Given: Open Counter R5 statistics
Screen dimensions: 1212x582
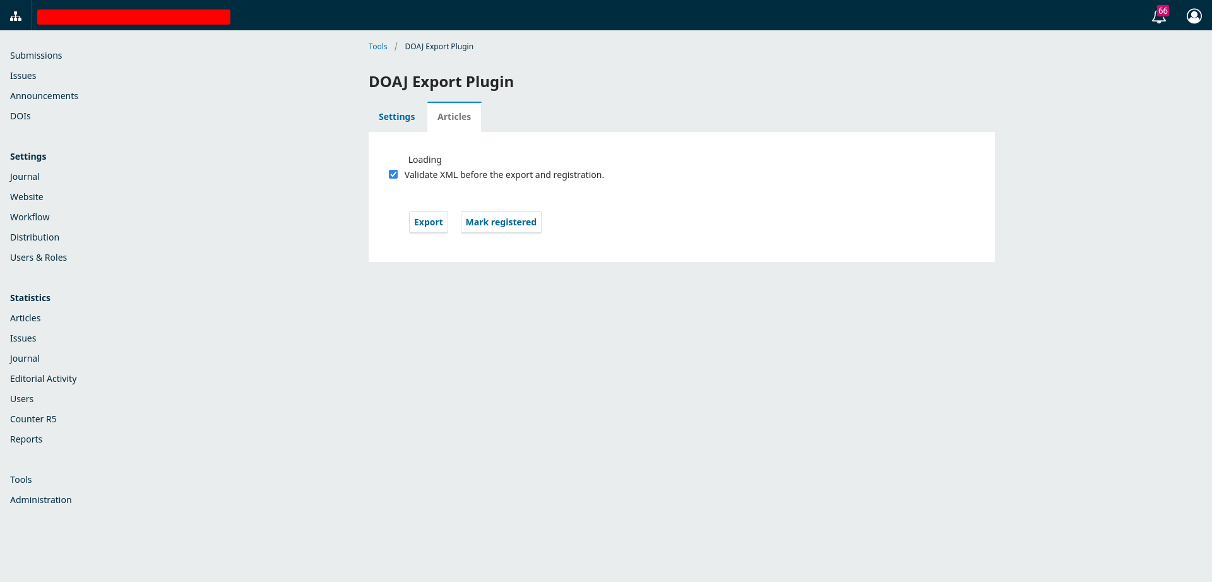Looking at the screenshot, I should (33, 419).
